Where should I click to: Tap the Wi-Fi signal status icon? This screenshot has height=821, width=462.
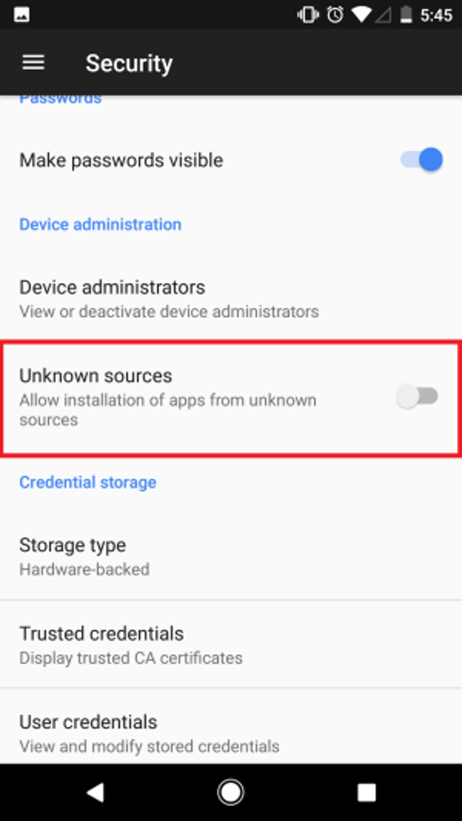(x=361, y=15)
